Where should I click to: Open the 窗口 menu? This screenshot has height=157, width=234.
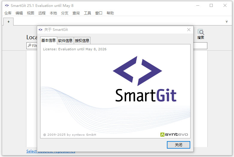pos(99,13)
